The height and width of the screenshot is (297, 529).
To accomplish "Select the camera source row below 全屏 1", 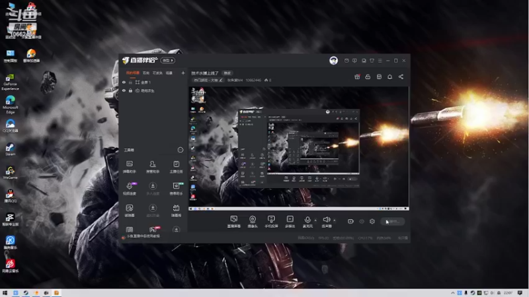I will 153,90.
